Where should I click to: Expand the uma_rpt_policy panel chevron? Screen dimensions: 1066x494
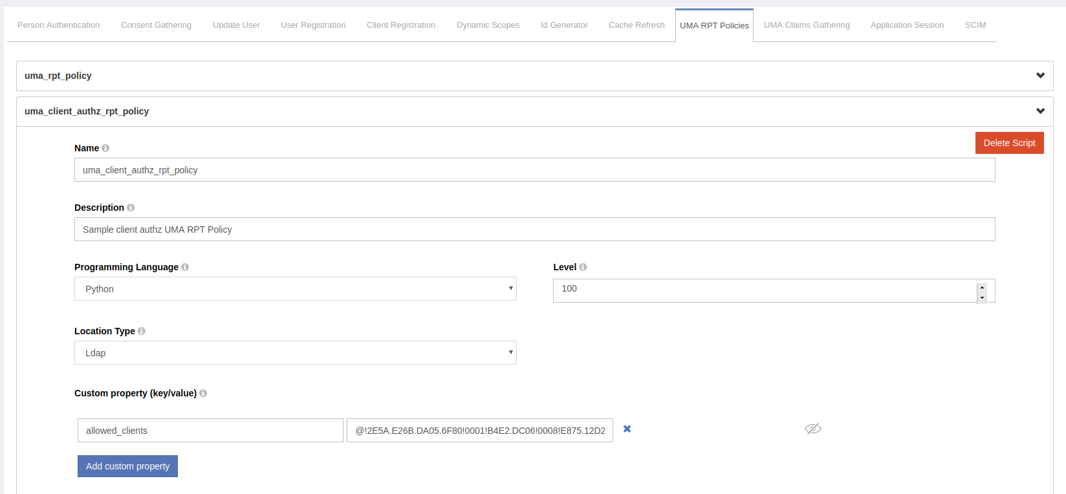tap(1040, 76)
